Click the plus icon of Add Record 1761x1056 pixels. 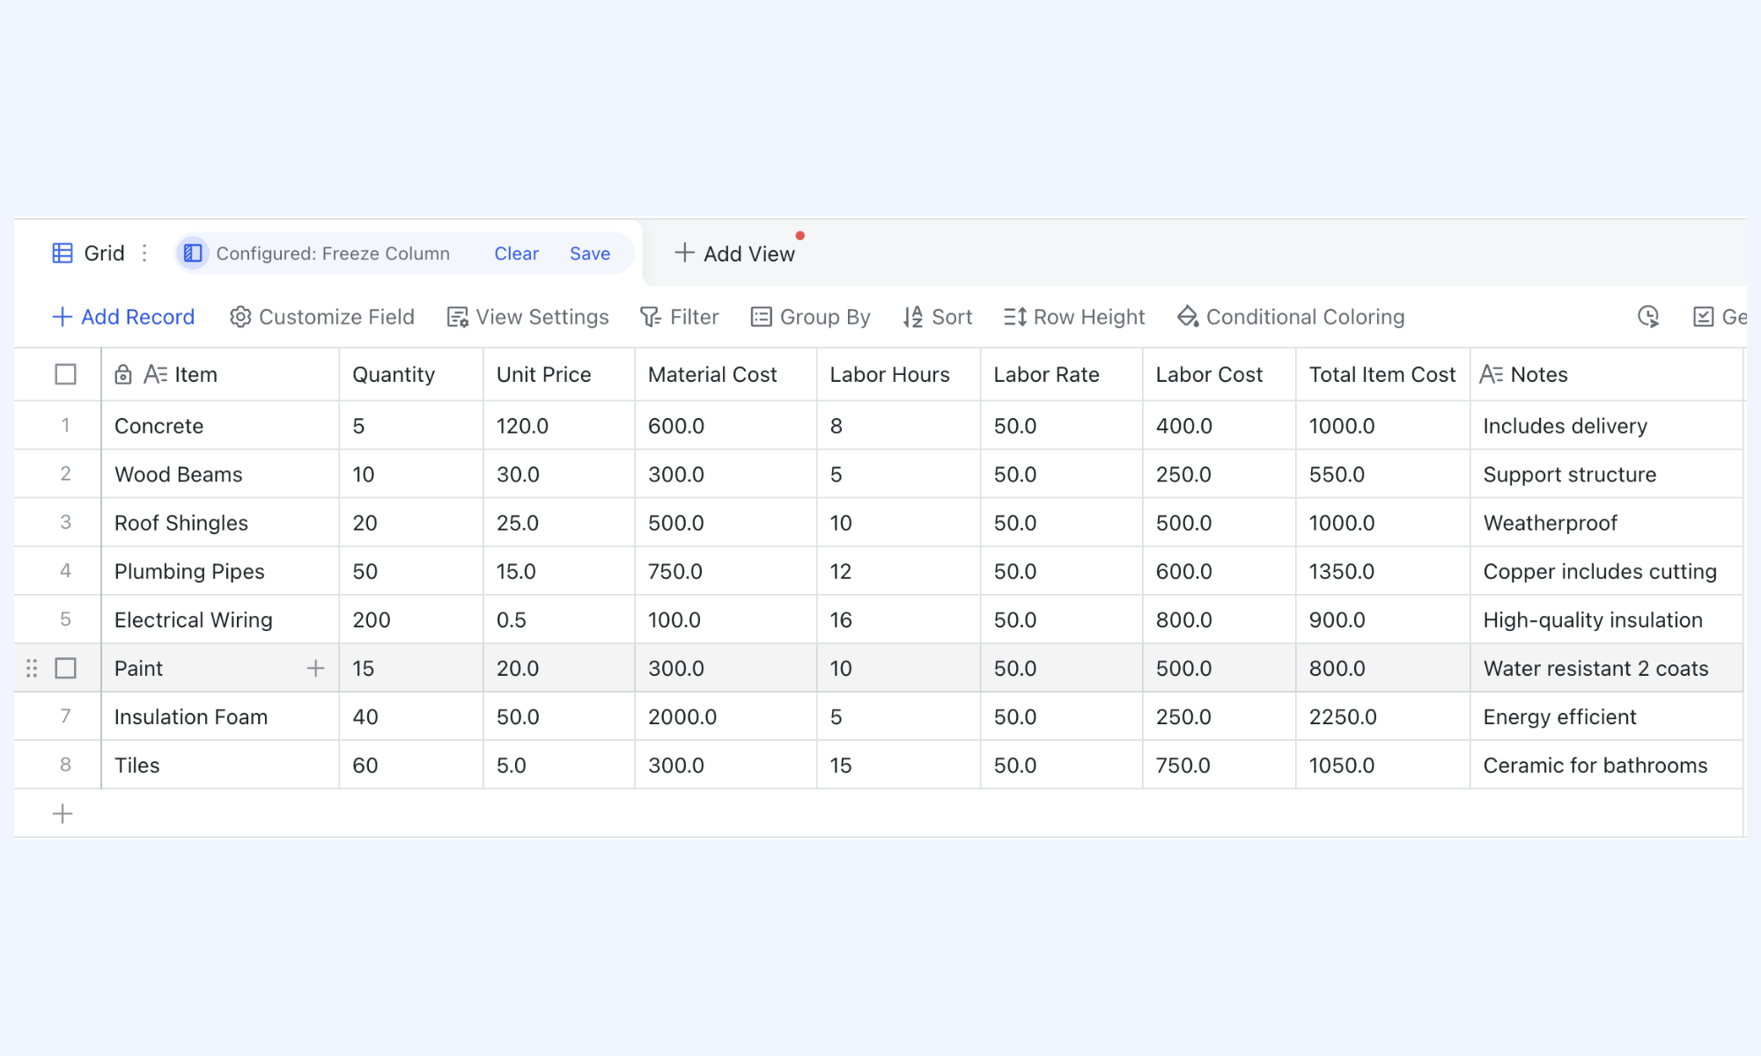(x=62, y=317)
